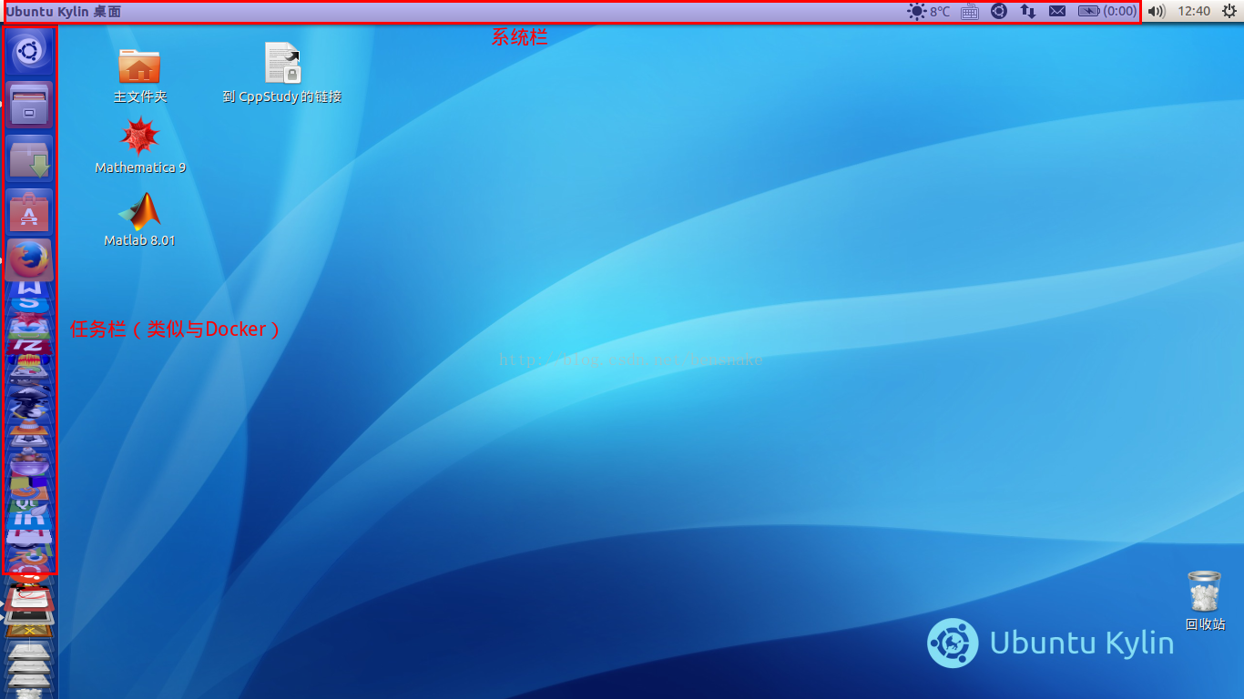1244x699 pixels.
Task: Open the 12:40 clock calendar menu
Action: (x=1194, y=12)
